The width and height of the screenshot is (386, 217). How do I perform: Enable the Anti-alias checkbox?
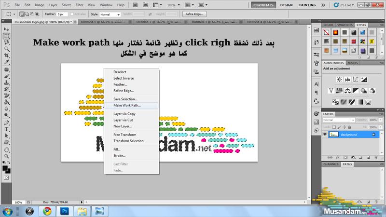(x=71, y=14)
